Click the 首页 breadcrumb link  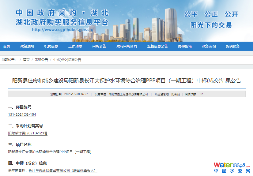point(26,60)
